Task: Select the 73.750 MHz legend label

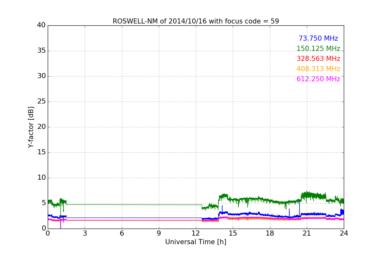Action: [x=318, y=38]
